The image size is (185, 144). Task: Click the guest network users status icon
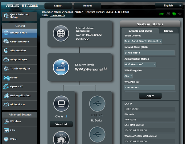[x=168, y=14]
